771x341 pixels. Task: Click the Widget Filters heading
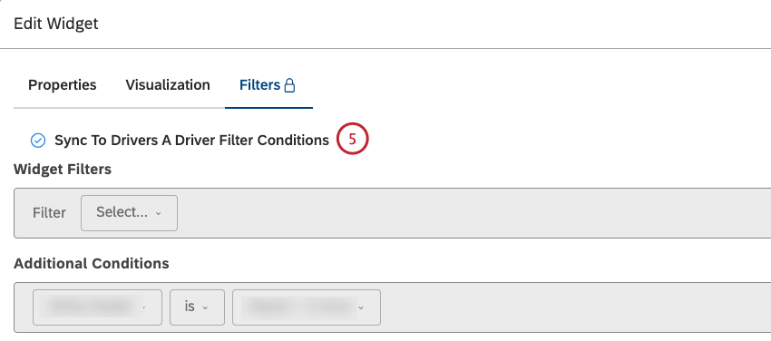(63, 170)
